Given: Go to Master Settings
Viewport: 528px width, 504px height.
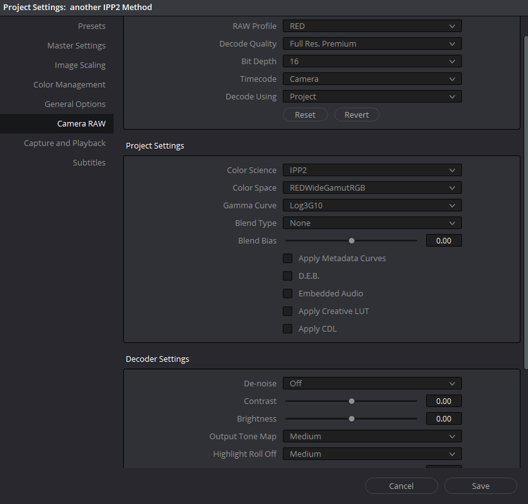Looking at the screenshot, I should pos(76,45).
